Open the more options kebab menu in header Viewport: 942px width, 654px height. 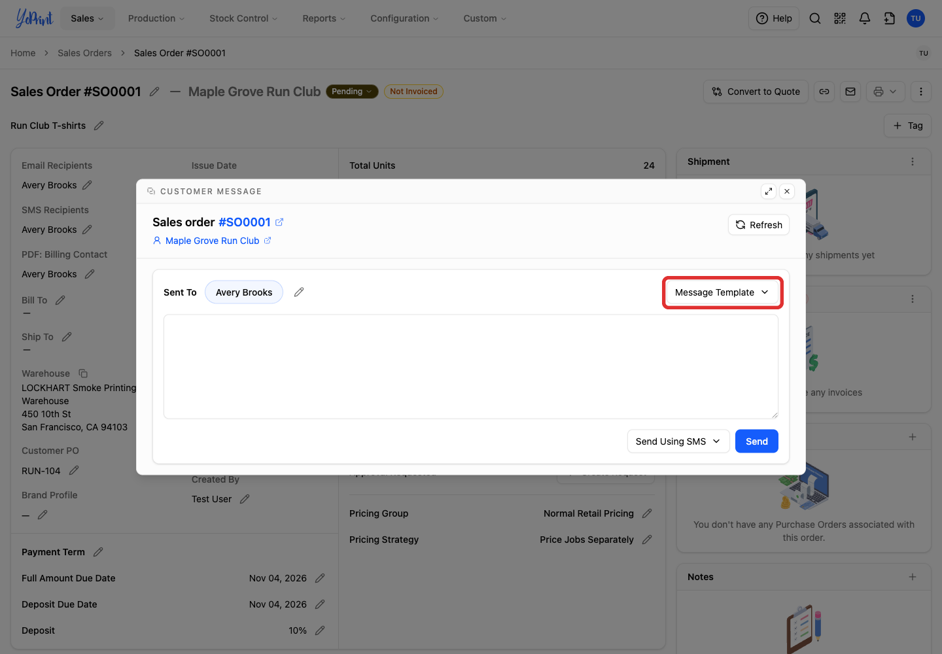tap(921, 92)
